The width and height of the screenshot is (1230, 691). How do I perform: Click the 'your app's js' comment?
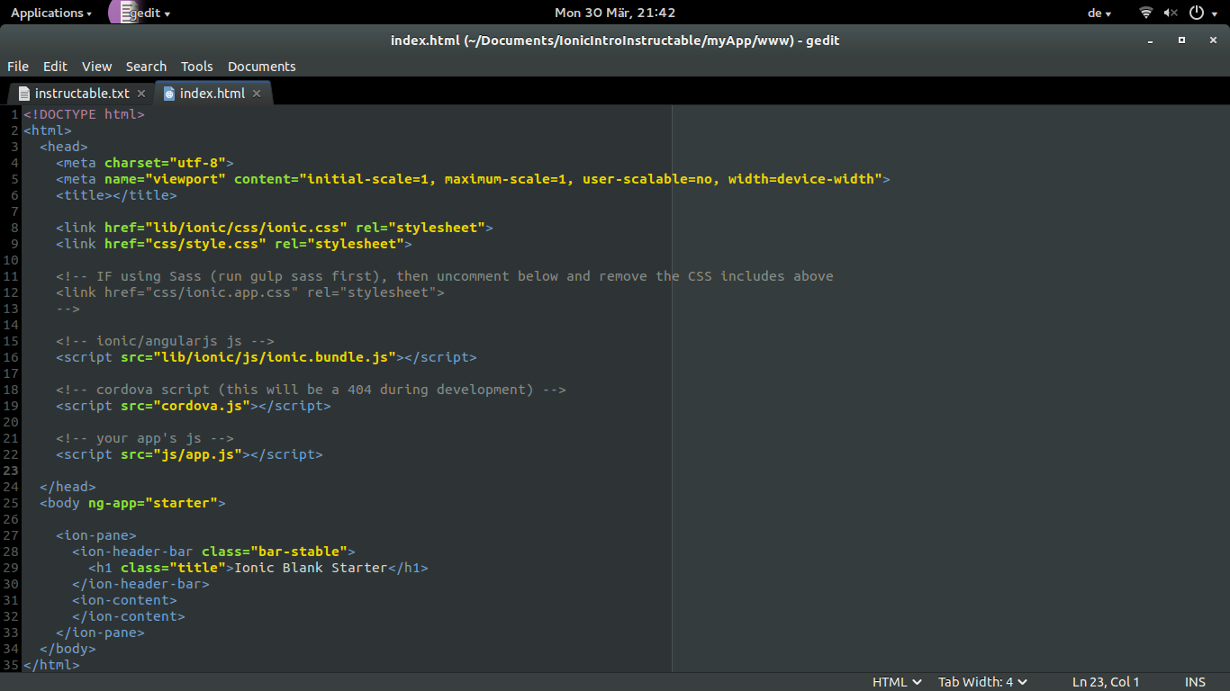coord(145,438)
